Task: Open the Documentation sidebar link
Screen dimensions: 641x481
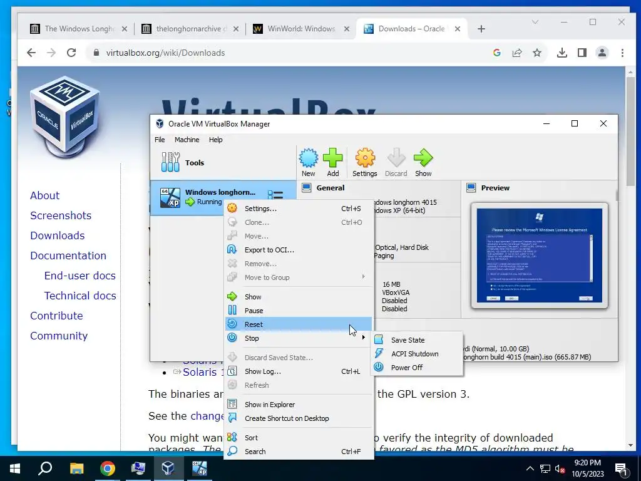Action: click(x=68, y=256)
